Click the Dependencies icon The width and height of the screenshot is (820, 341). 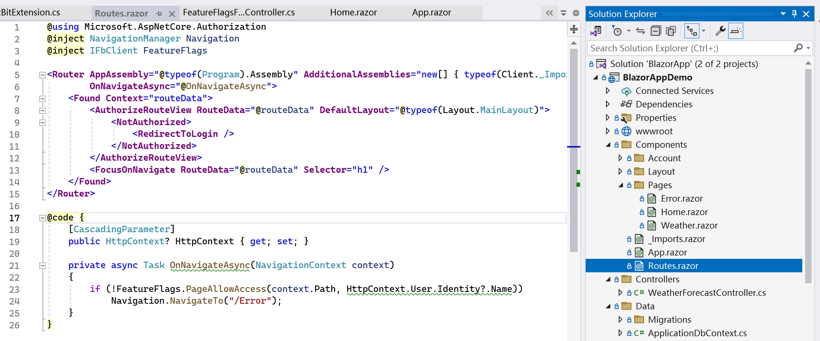[x=626, y=104]
